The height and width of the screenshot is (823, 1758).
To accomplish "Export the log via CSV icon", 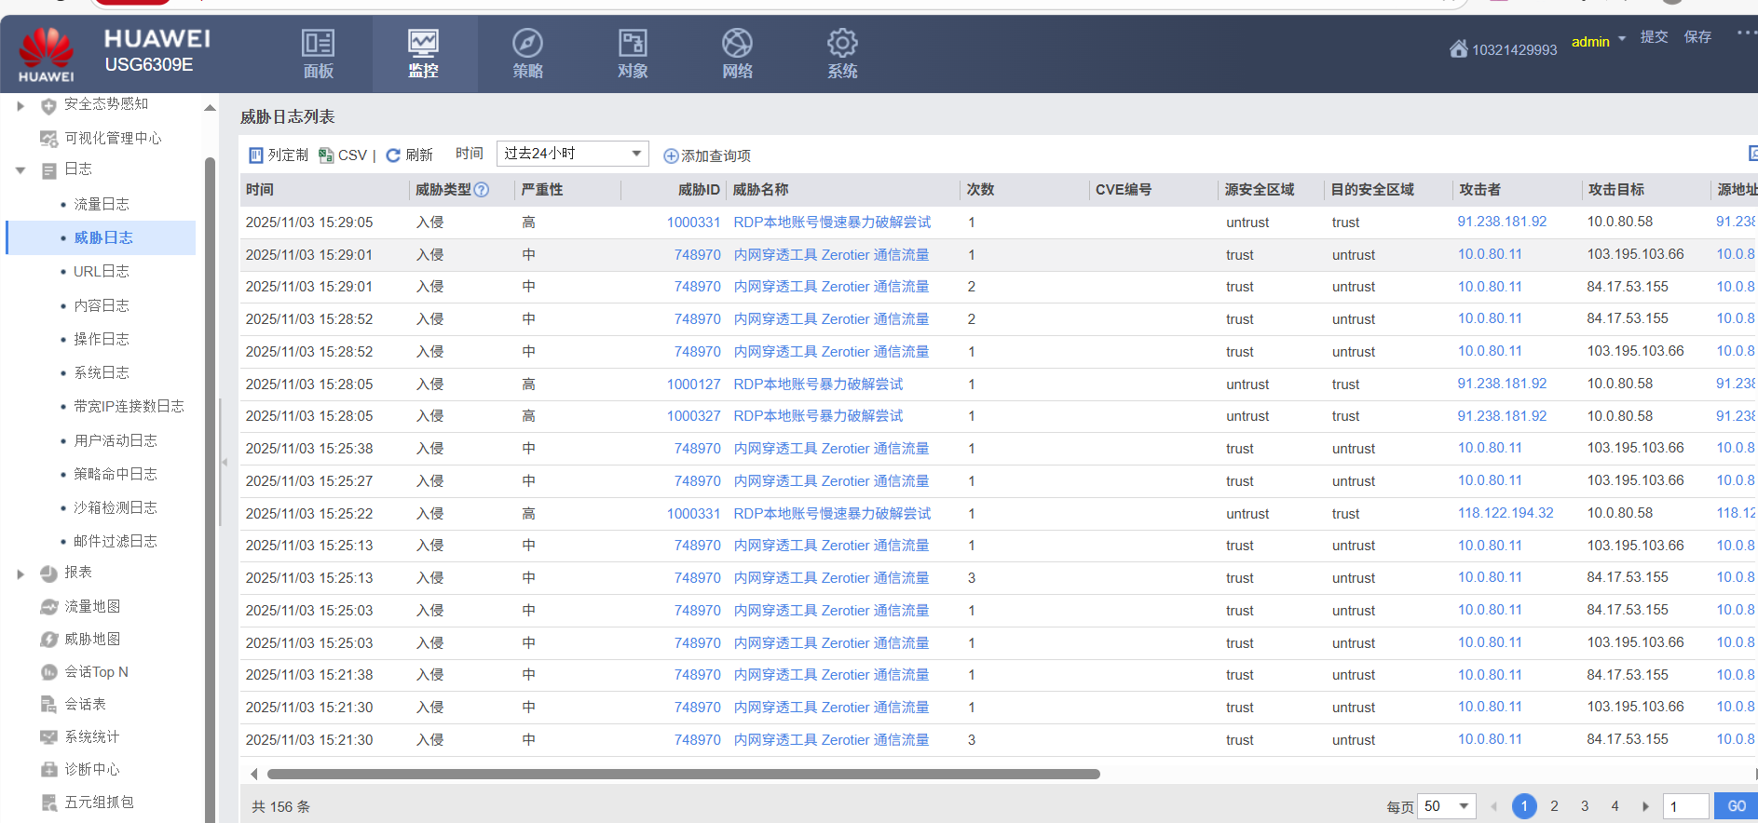I will click(326, 155).
